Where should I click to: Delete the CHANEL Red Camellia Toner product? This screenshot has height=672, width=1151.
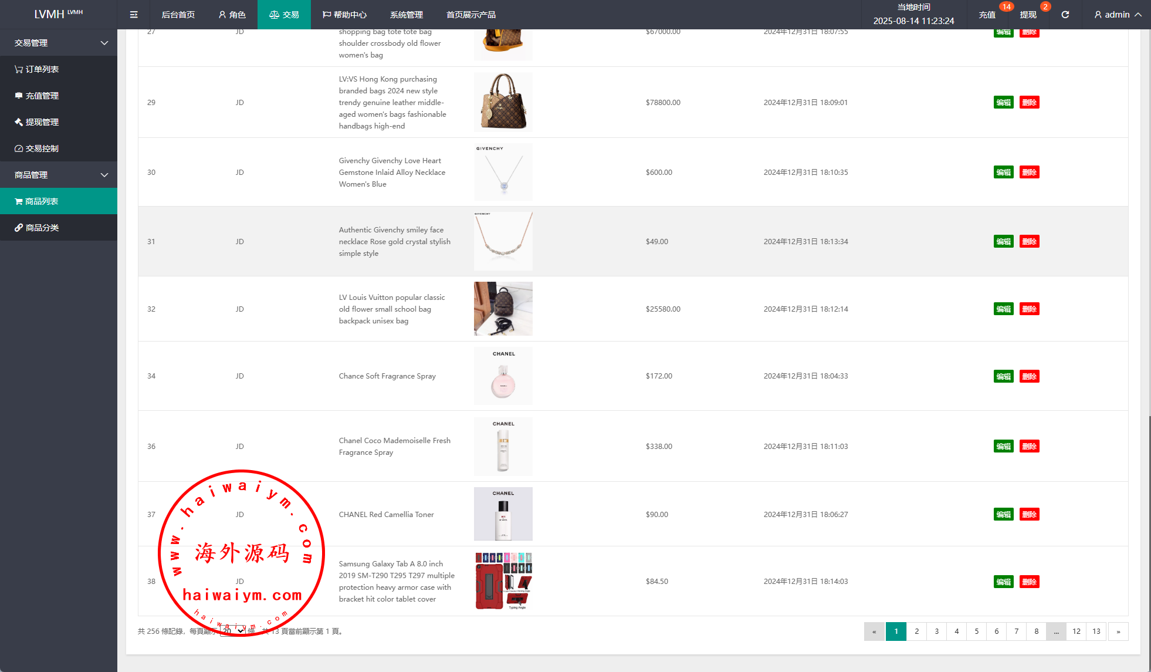pyautogui.click(x=1029, y=514)
